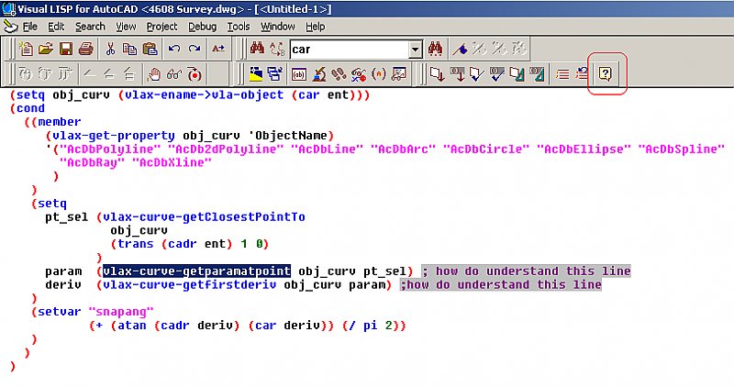The height and width of the screenshot is (387, 734).
Task: Save the file using the floppy icon
Action: tap(65, 49)
